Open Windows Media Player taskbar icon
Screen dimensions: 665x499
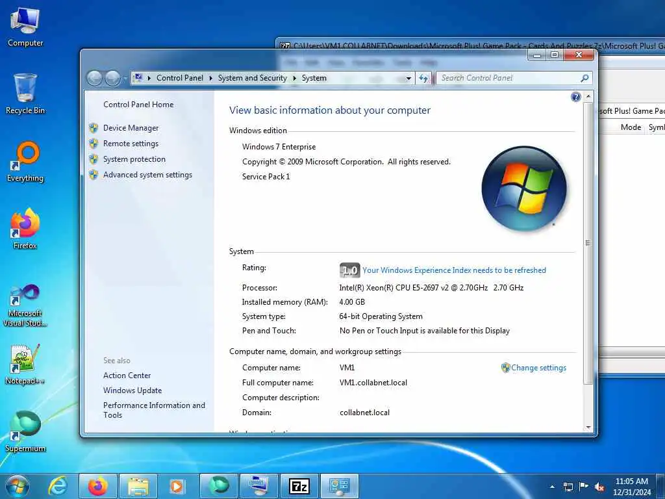(177, 486)
